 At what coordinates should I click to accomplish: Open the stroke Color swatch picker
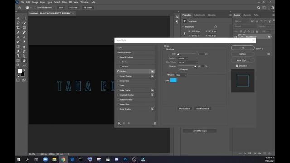pos(173,80)
